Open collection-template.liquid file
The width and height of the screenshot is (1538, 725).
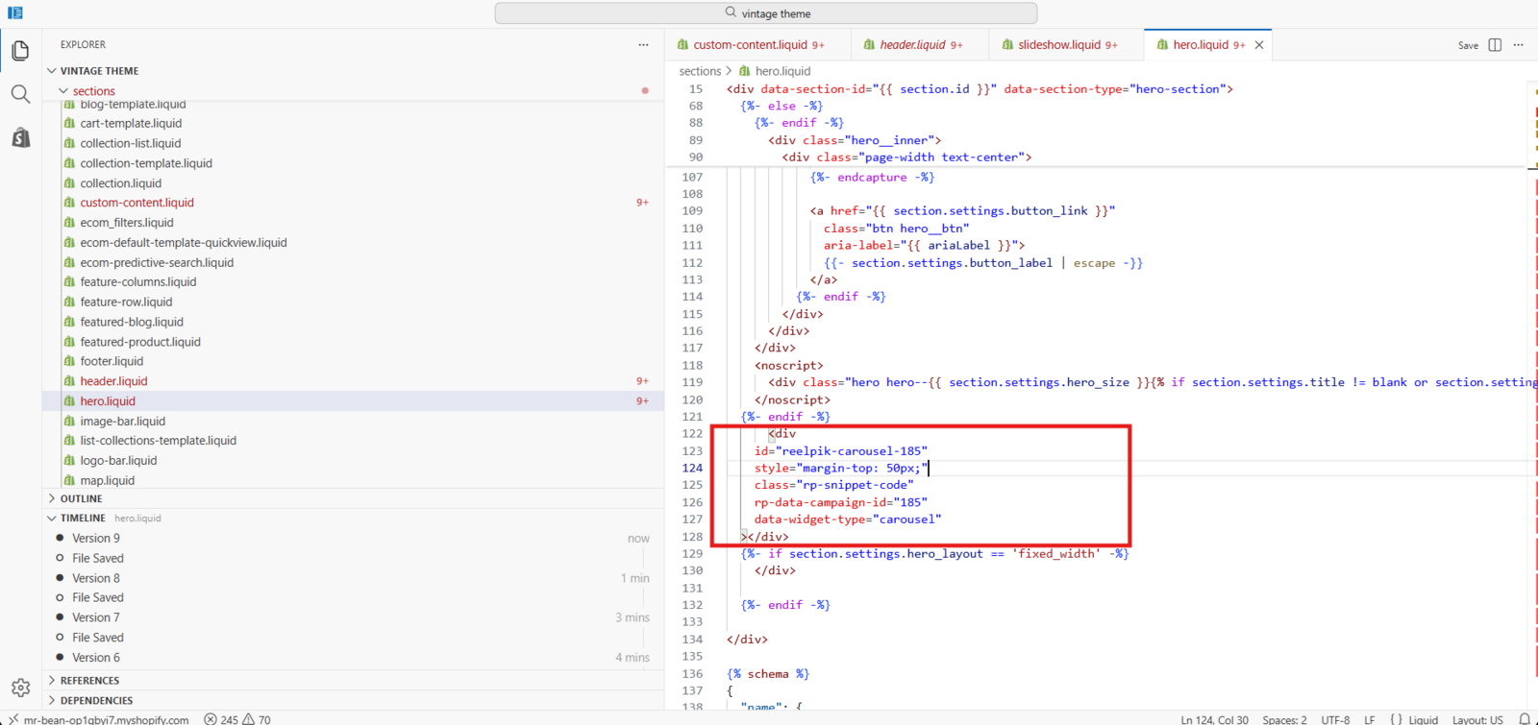pyautogui.click(x=146, y=163)
